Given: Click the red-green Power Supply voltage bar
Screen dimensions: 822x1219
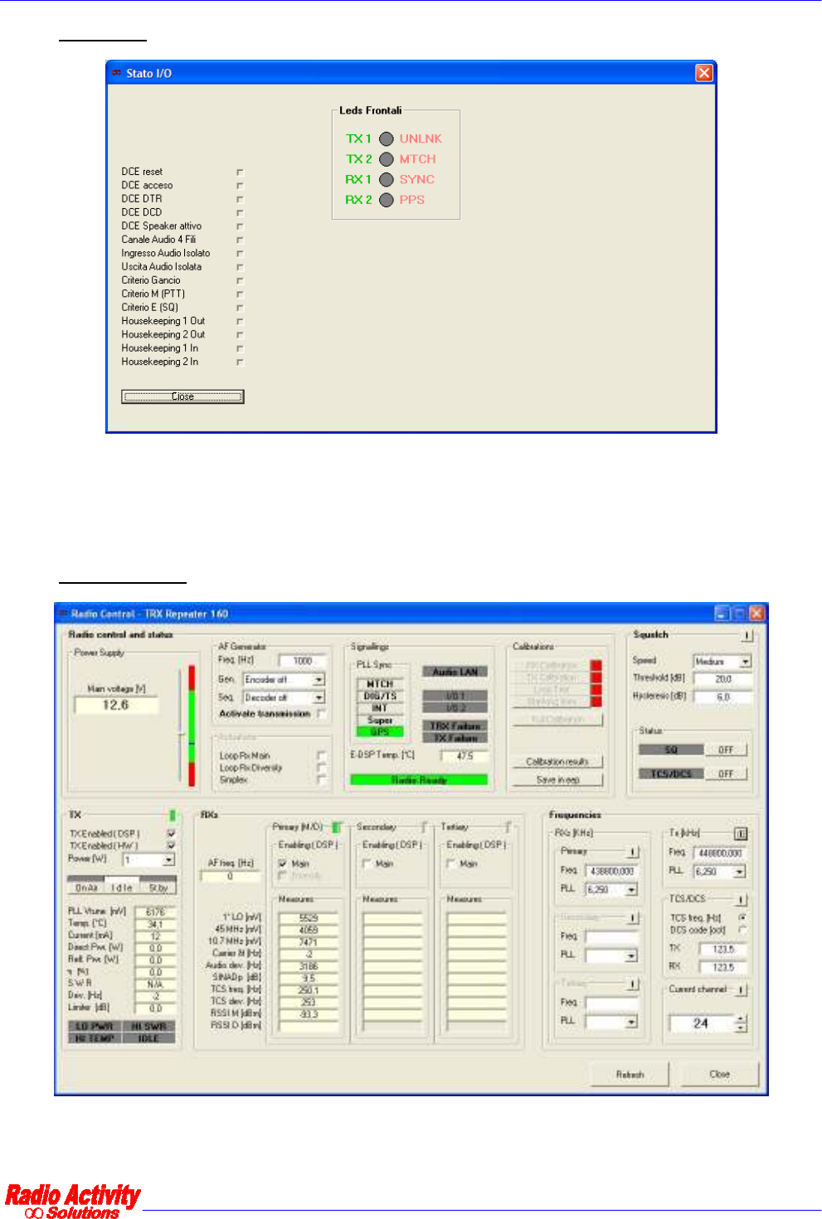Looking at the screenshot, I should pos(192,726).
